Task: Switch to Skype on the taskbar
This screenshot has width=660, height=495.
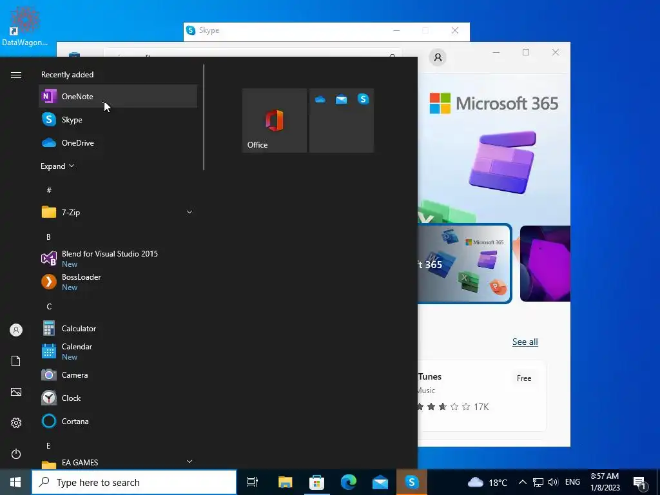Action: tap(412, 482)
